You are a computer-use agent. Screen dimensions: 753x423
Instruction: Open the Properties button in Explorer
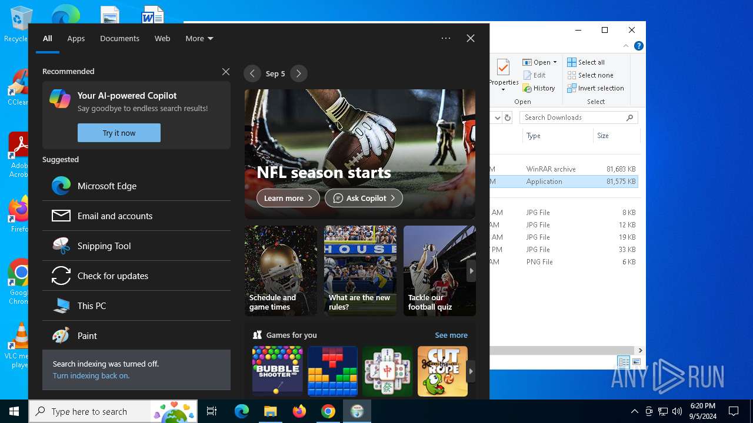point(504,75)
